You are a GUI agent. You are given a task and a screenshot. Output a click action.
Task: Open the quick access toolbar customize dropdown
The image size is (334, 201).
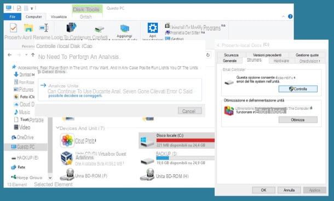click(32, 9)
